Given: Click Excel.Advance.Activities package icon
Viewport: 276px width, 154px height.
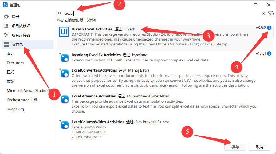Looking at the screenshot, I should pos(64,99).
